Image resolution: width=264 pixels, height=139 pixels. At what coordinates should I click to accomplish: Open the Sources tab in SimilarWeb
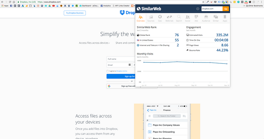151,18
